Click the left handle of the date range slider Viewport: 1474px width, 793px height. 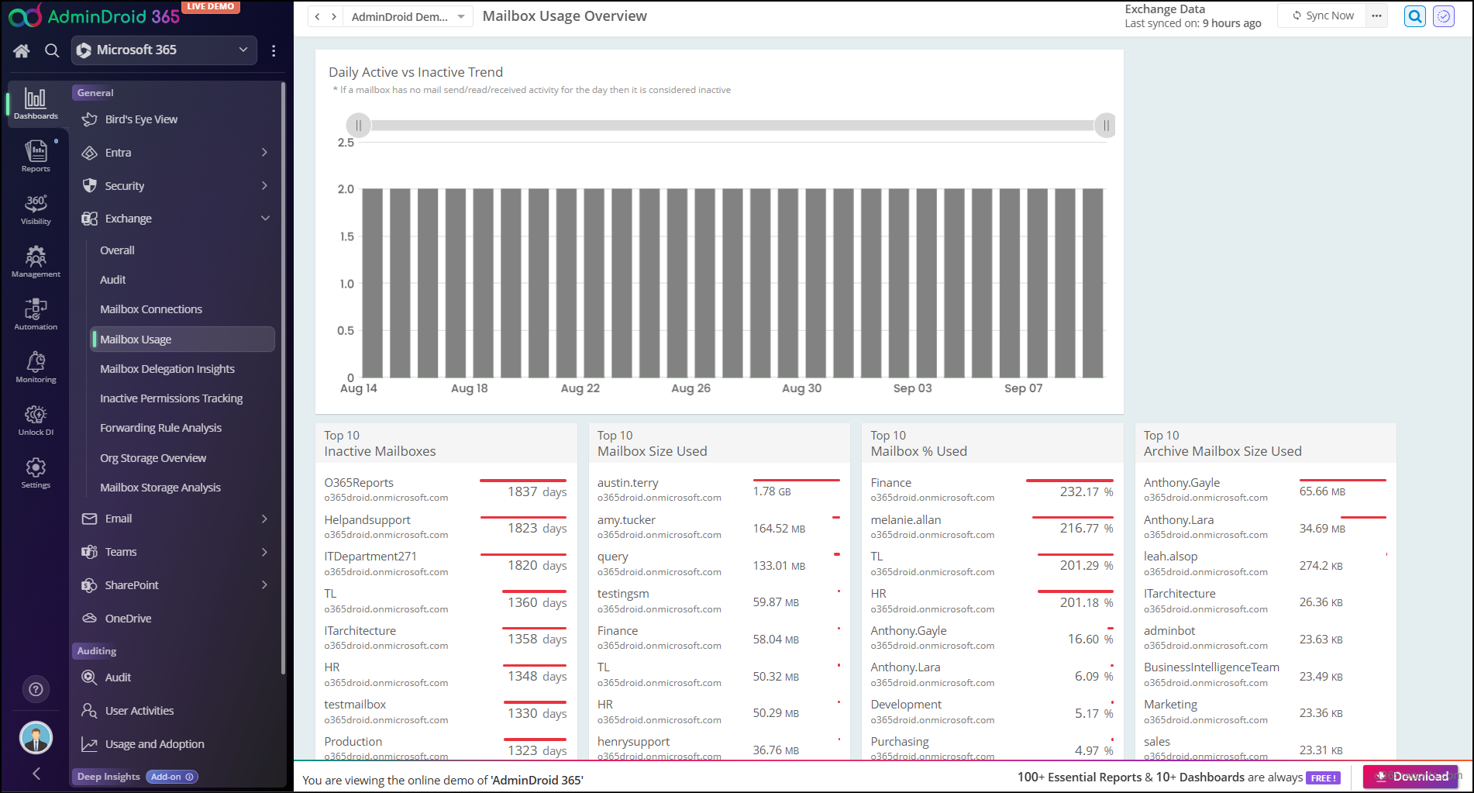pos(358,126)
